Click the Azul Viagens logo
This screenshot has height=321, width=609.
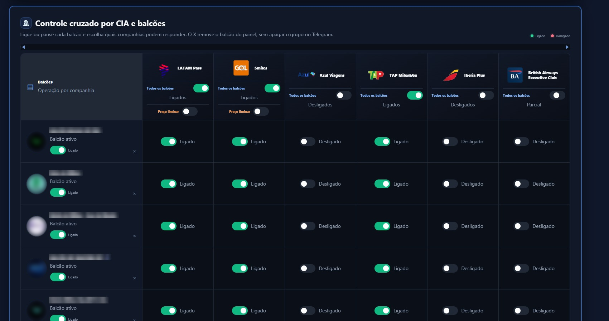[x=306, y=75]
